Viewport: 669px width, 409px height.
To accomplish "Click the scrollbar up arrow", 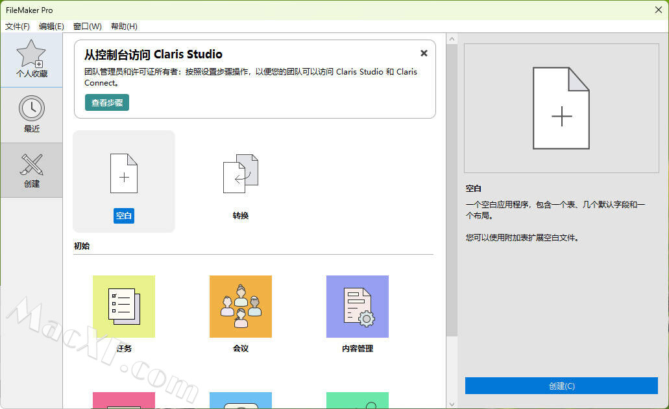I will pyautogui.click(x=452, y=39).
